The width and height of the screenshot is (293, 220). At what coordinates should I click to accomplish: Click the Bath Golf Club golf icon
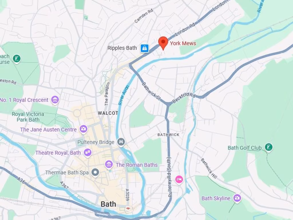point(268,148)
